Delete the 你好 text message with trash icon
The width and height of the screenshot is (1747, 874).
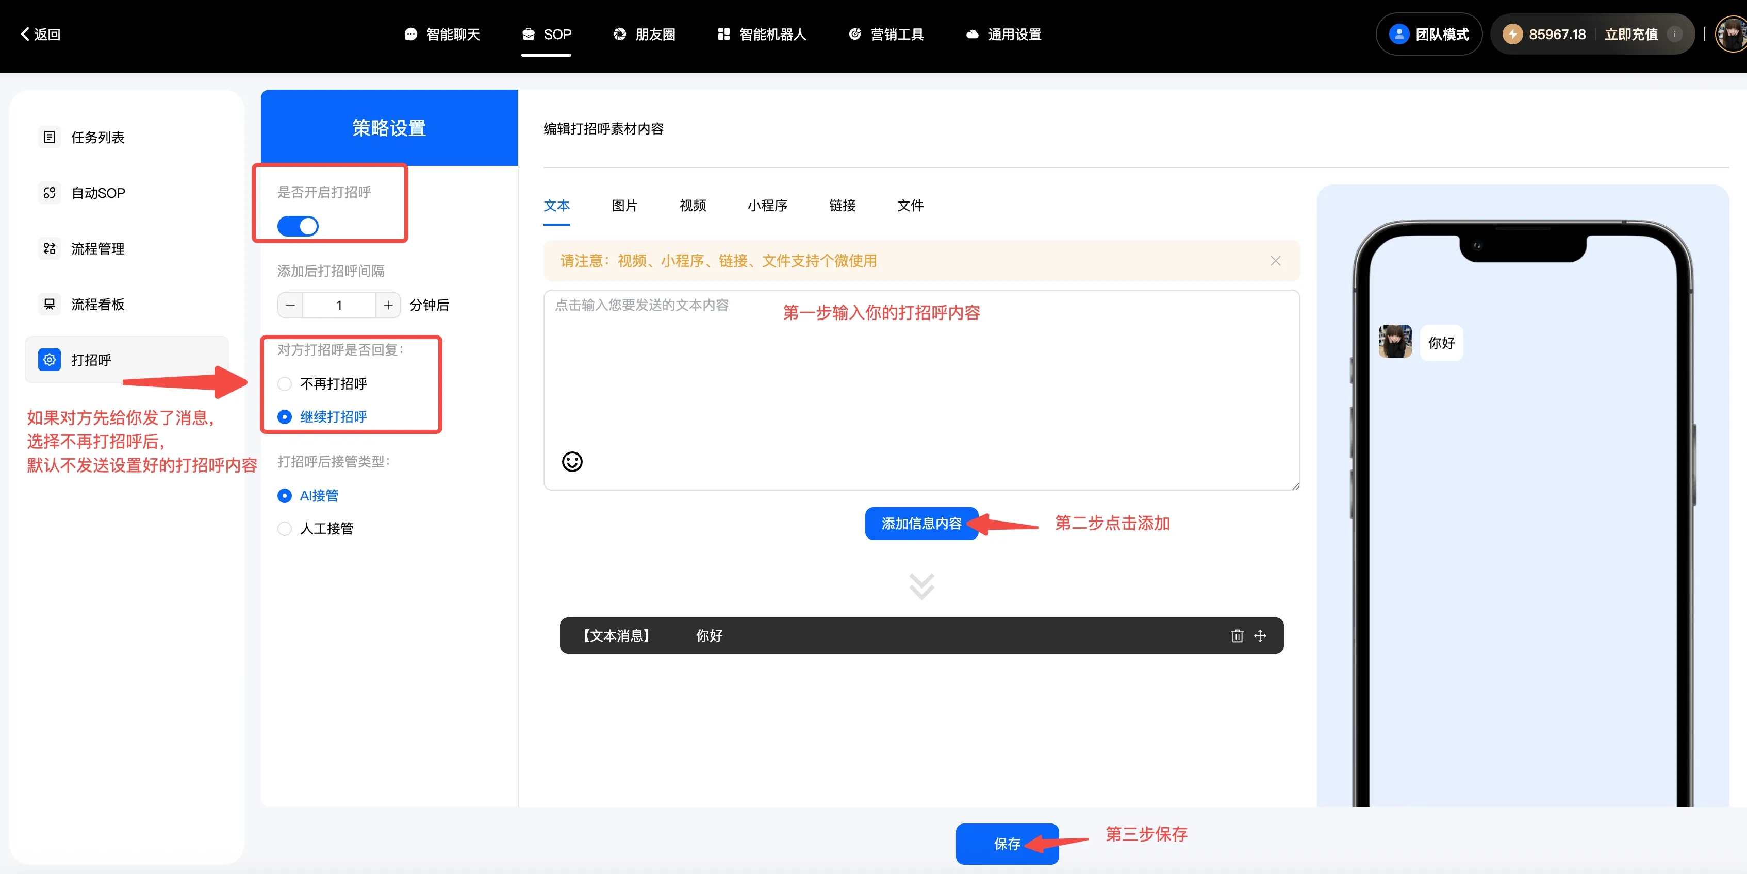(x=1237, y=635)
